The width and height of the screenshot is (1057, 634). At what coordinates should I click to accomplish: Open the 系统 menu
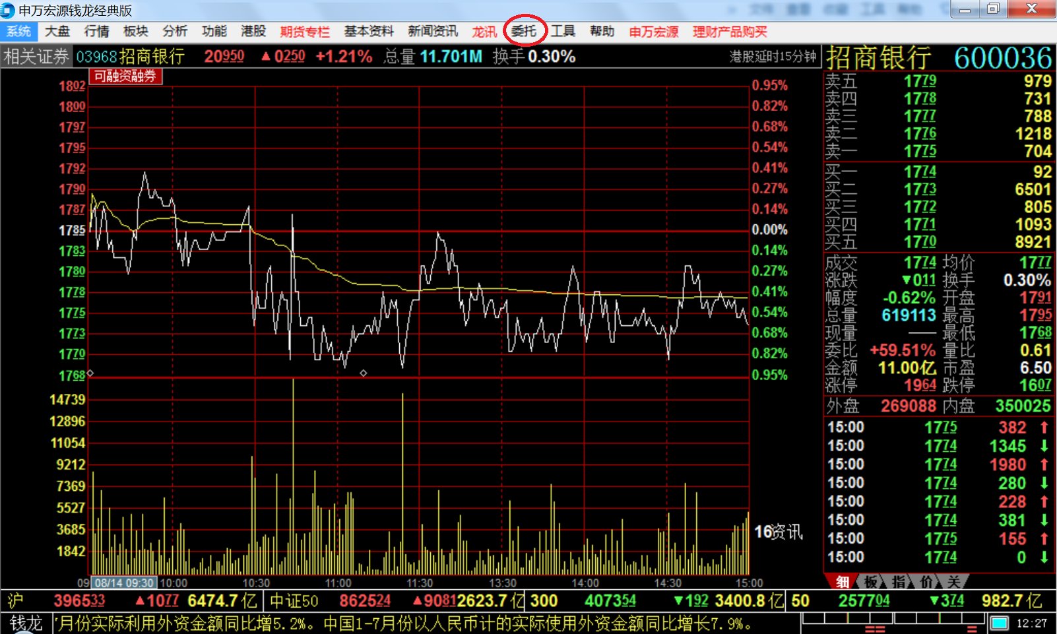coord(18,31)
